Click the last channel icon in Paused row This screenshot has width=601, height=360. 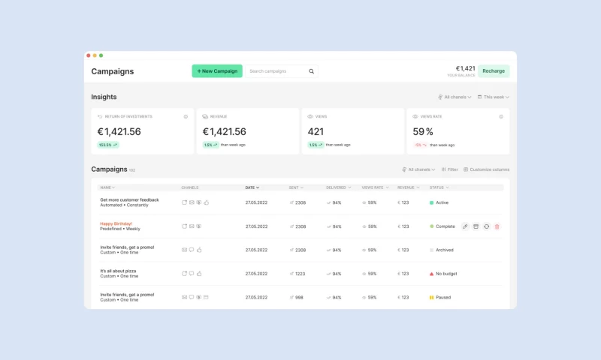click(206, 297)
